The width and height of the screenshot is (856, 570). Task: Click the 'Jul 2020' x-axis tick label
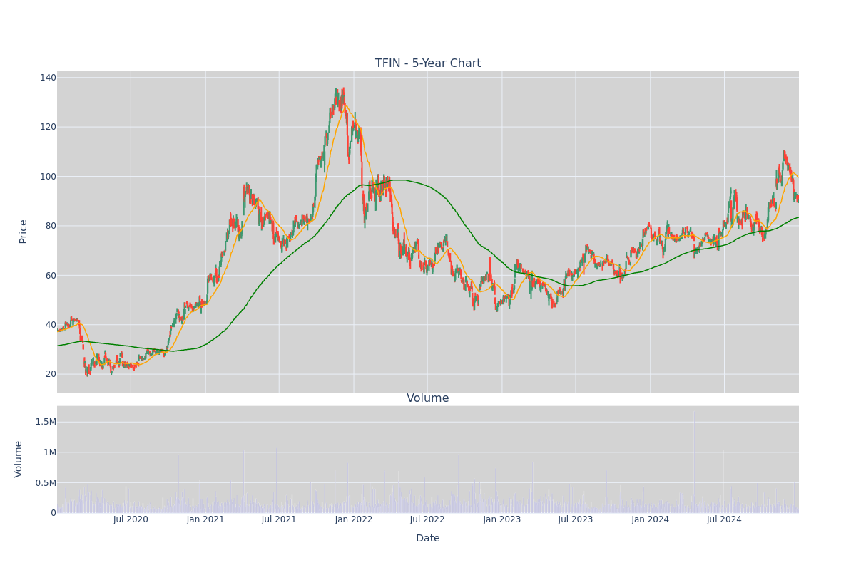click(x=131, y=519)
